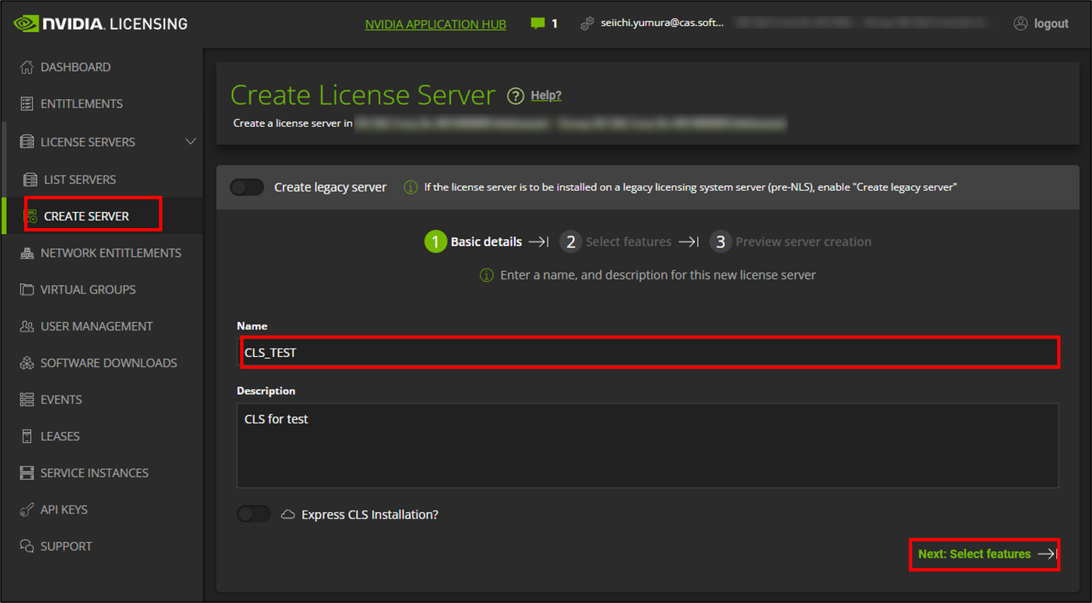Click the notification count 1
The height and width of the screenshot is (603, 1092).
coord(554,24)
